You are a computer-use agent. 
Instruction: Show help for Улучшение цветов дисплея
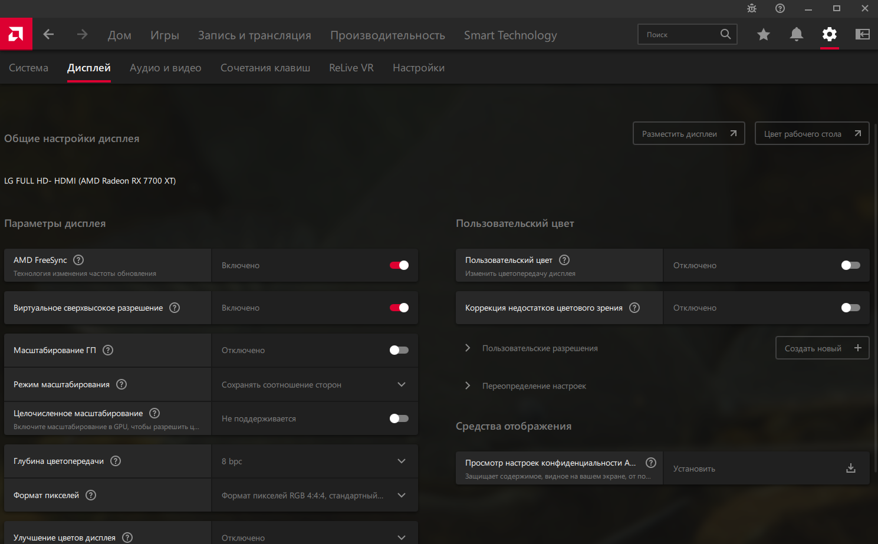pos(127,538)
